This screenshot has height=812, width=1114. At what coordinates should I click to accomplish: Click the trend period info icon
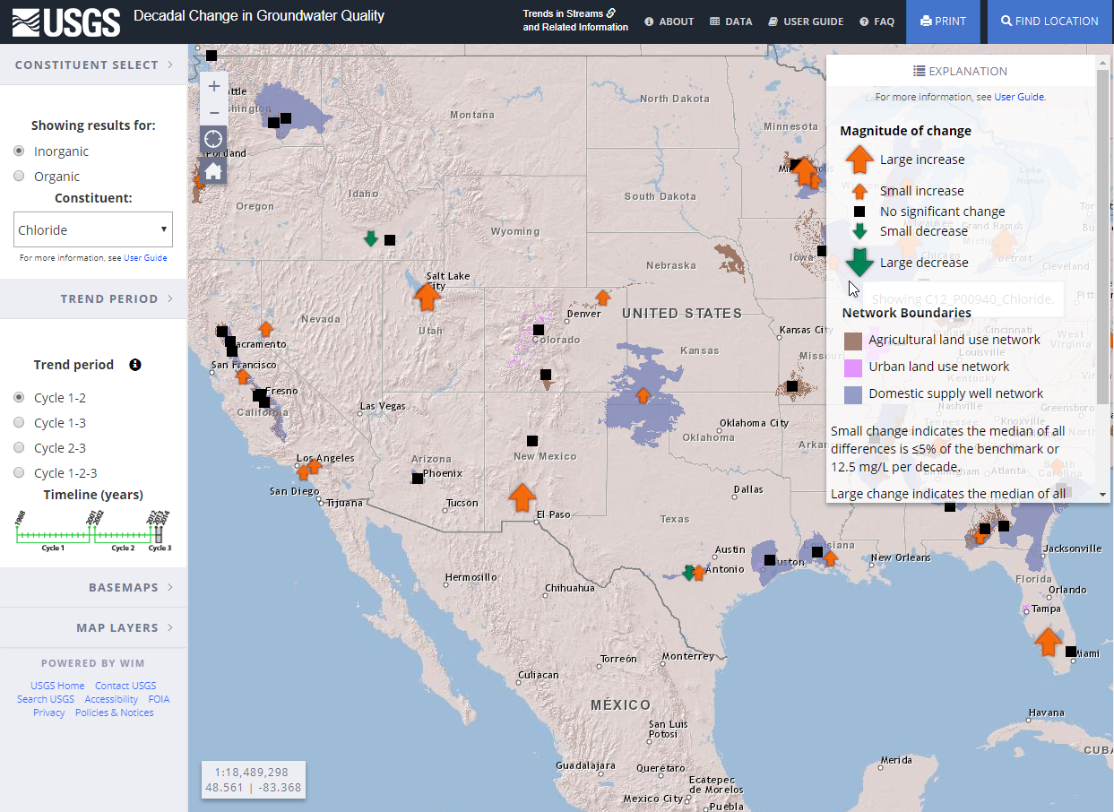click(x=135, y=365)
